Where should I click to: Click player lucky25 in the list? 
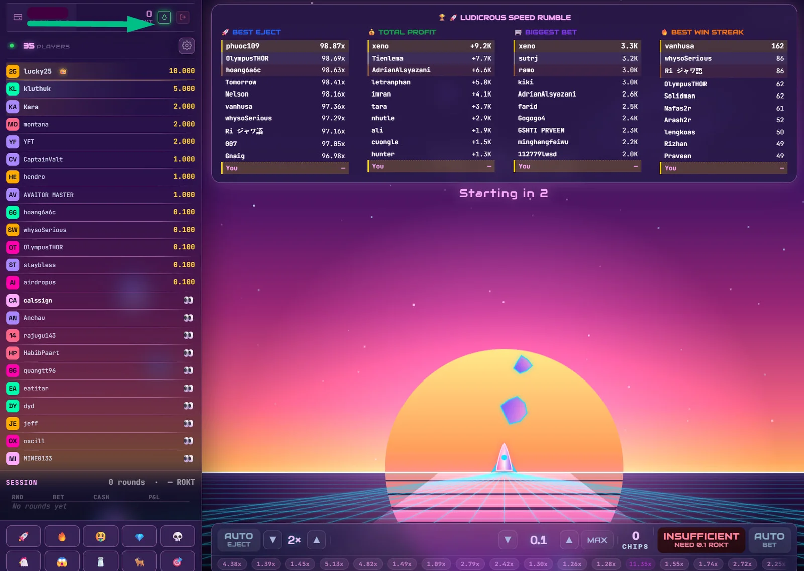100,71
